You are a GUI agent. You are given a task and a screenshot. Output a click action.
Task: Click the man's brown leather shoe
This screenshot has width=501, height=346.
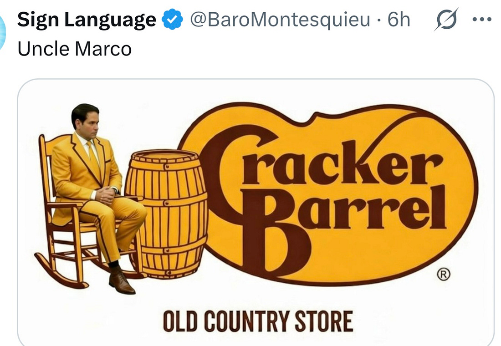tap(121, 281)
